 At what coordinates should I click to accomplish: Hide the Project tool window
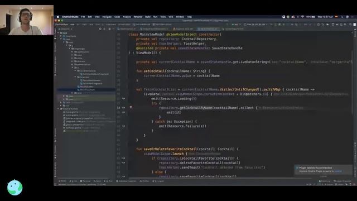coord(114,29)
